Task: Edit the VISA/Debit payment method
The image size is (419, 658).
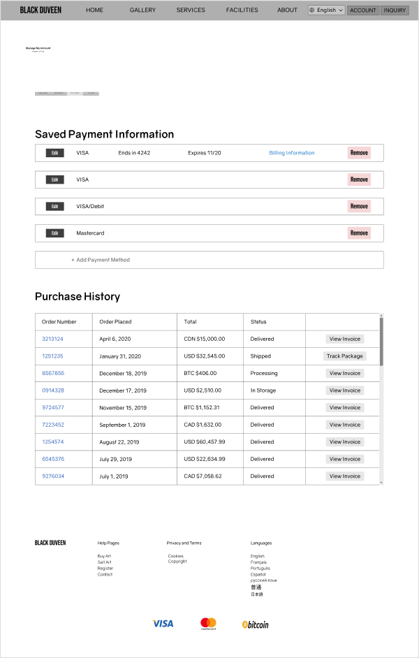Action: (x=54, y=207)
